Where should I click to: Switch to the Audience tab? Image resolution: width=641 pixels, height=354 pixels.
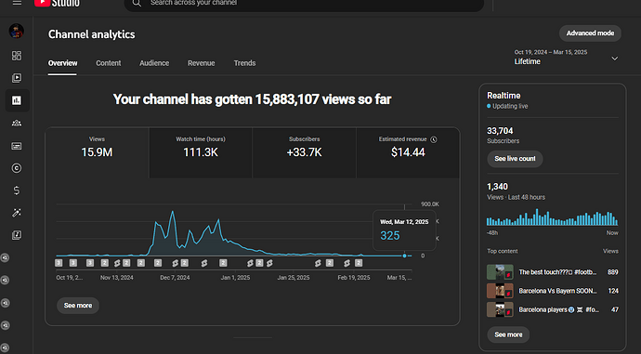click(x=154, y=63)
